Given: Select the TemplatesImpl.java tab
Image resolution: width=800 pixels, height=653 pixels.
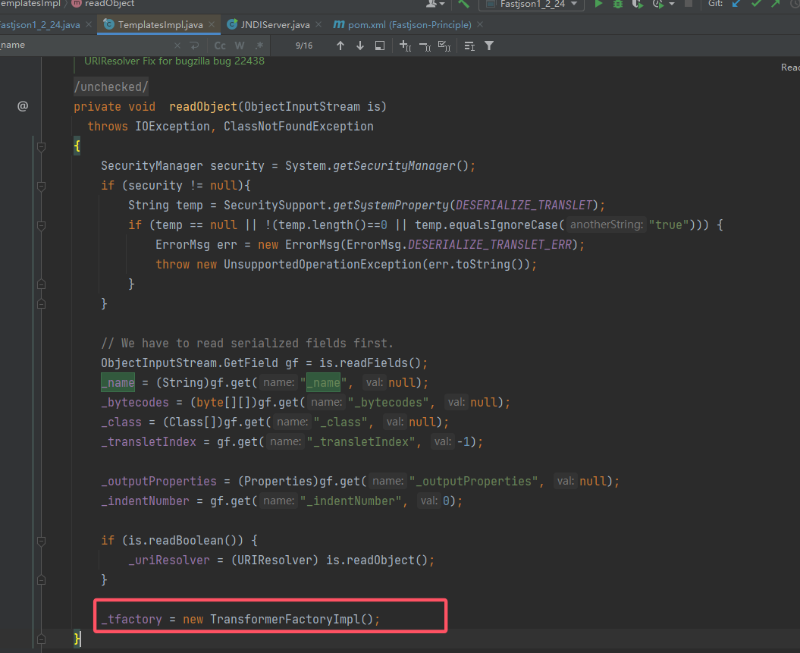Looking at the screenshot, I should click(x=160, y=24).
